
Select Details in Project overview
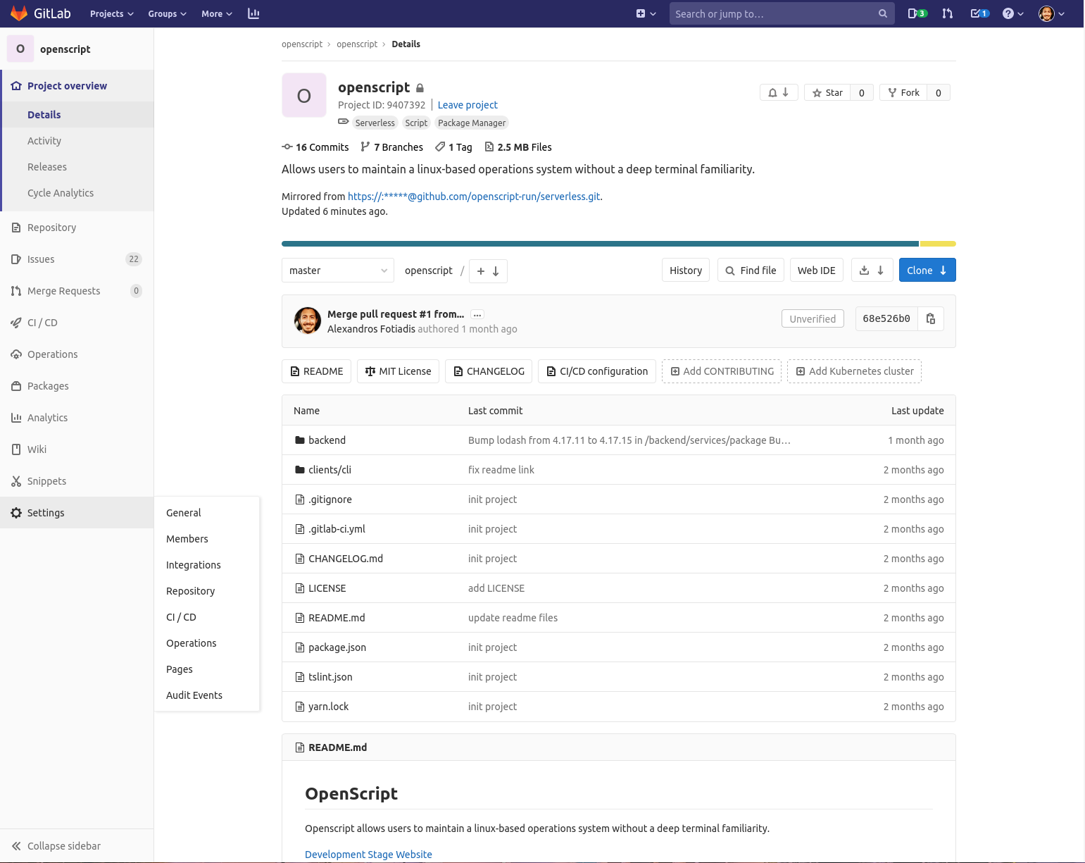tap(78, 115)
